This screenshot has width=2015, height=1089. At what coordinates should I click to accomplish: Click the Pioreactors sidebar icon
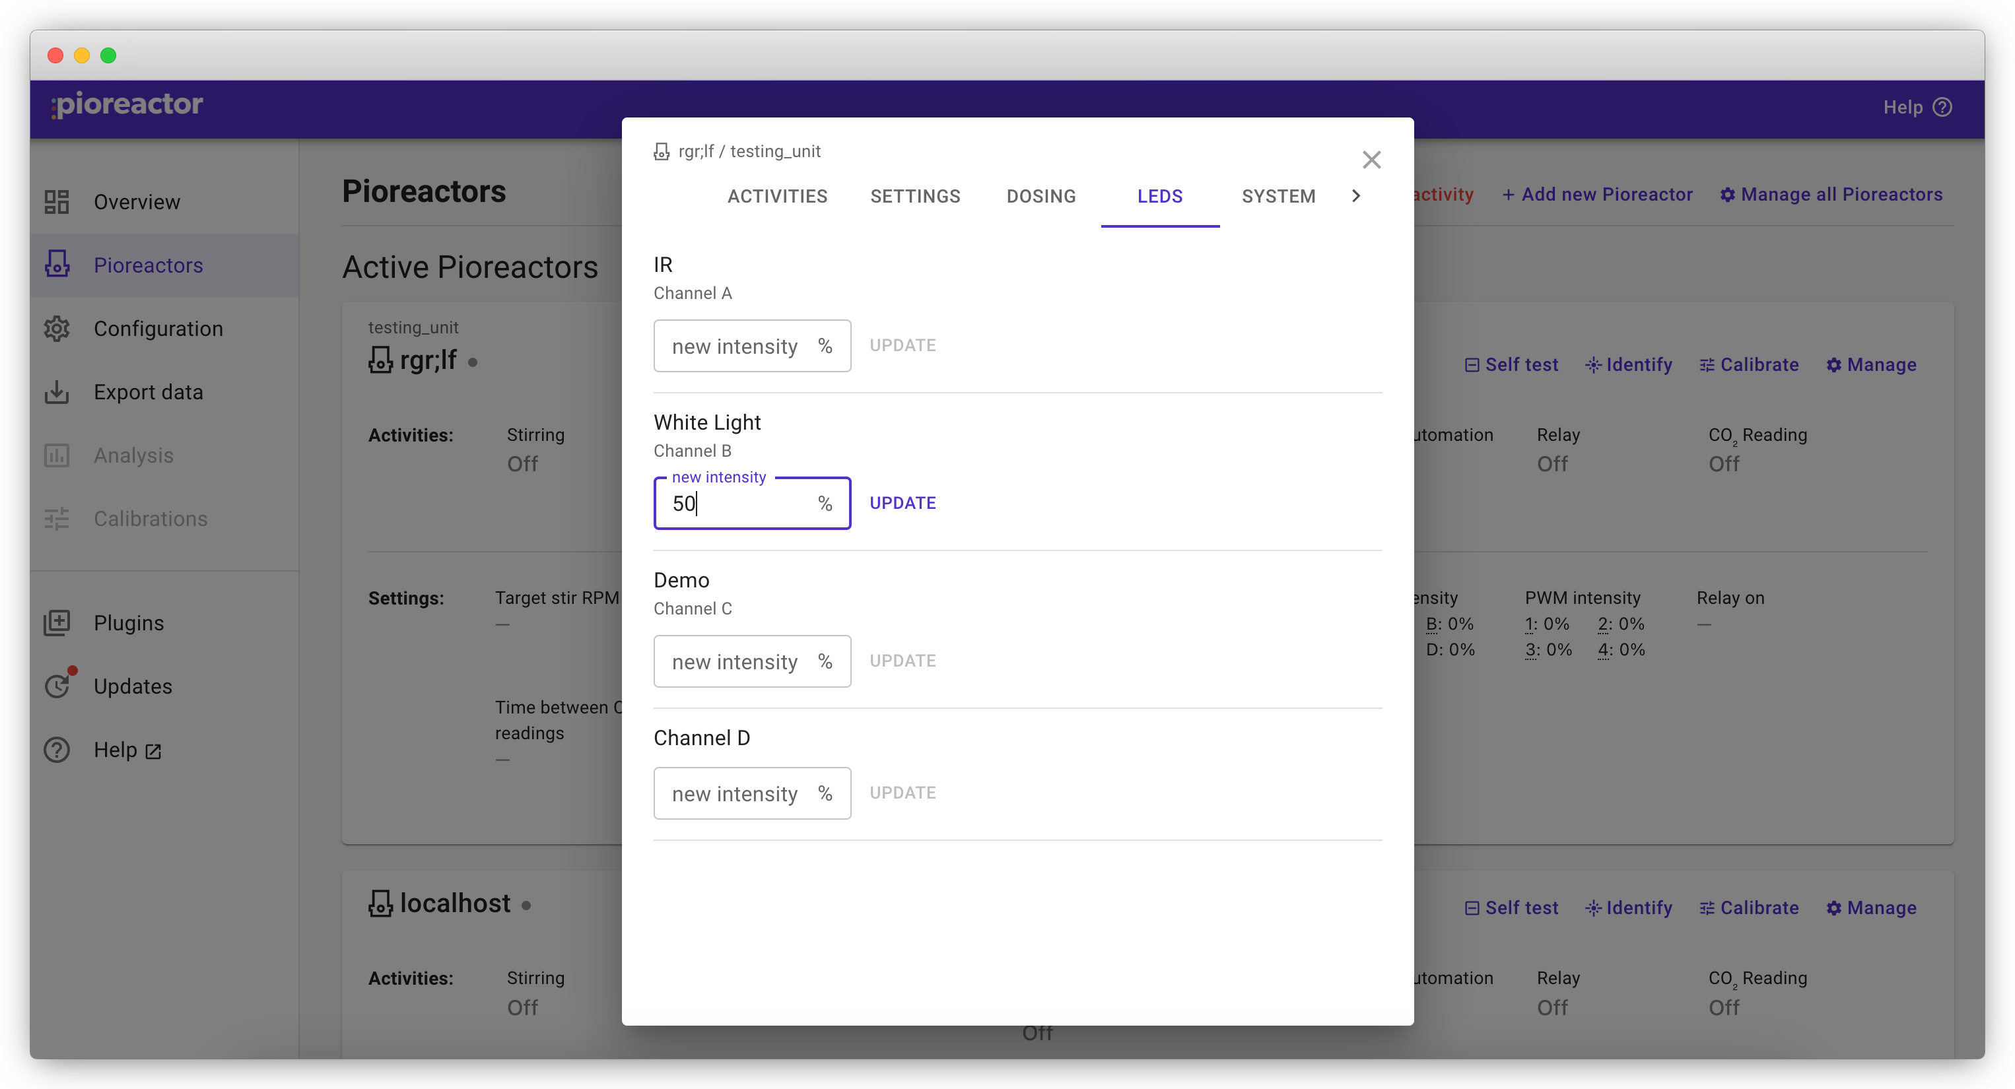point(59,264)
